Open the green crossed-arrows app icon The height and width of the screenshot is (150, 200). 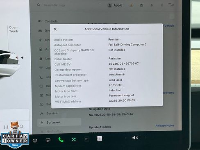coord(74,139)
